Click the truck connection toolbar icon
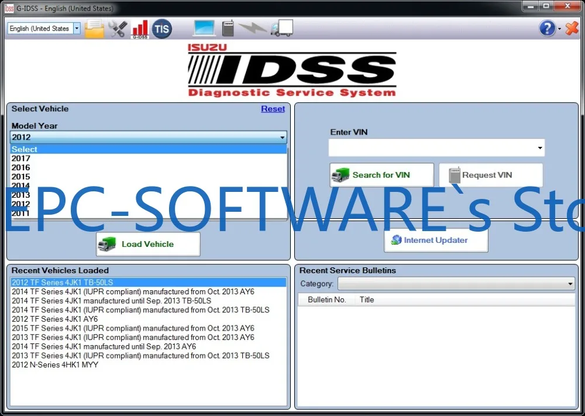Image resolution: width=585 pixels, height=416 pixels. [x=281, y=27]
